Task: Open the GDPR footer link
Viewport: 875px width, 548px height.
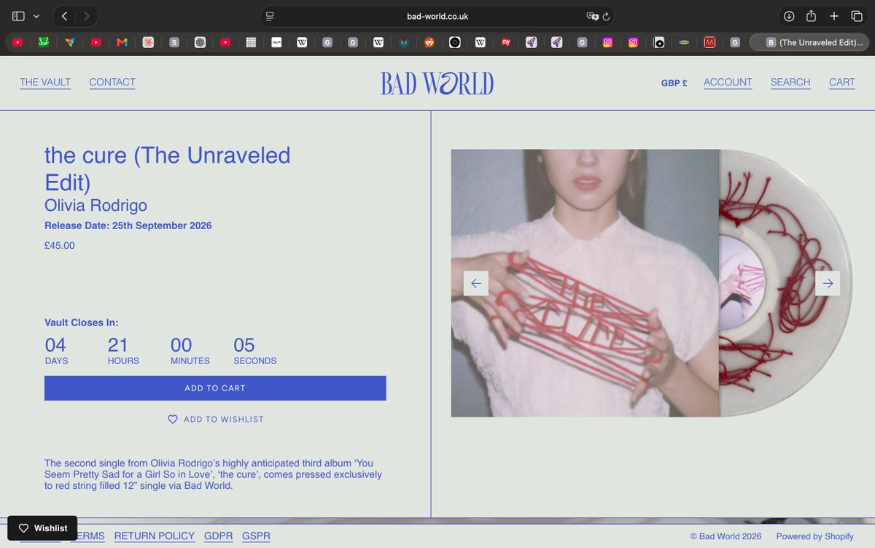Action: pyautogui.click(x=219, y=536)
